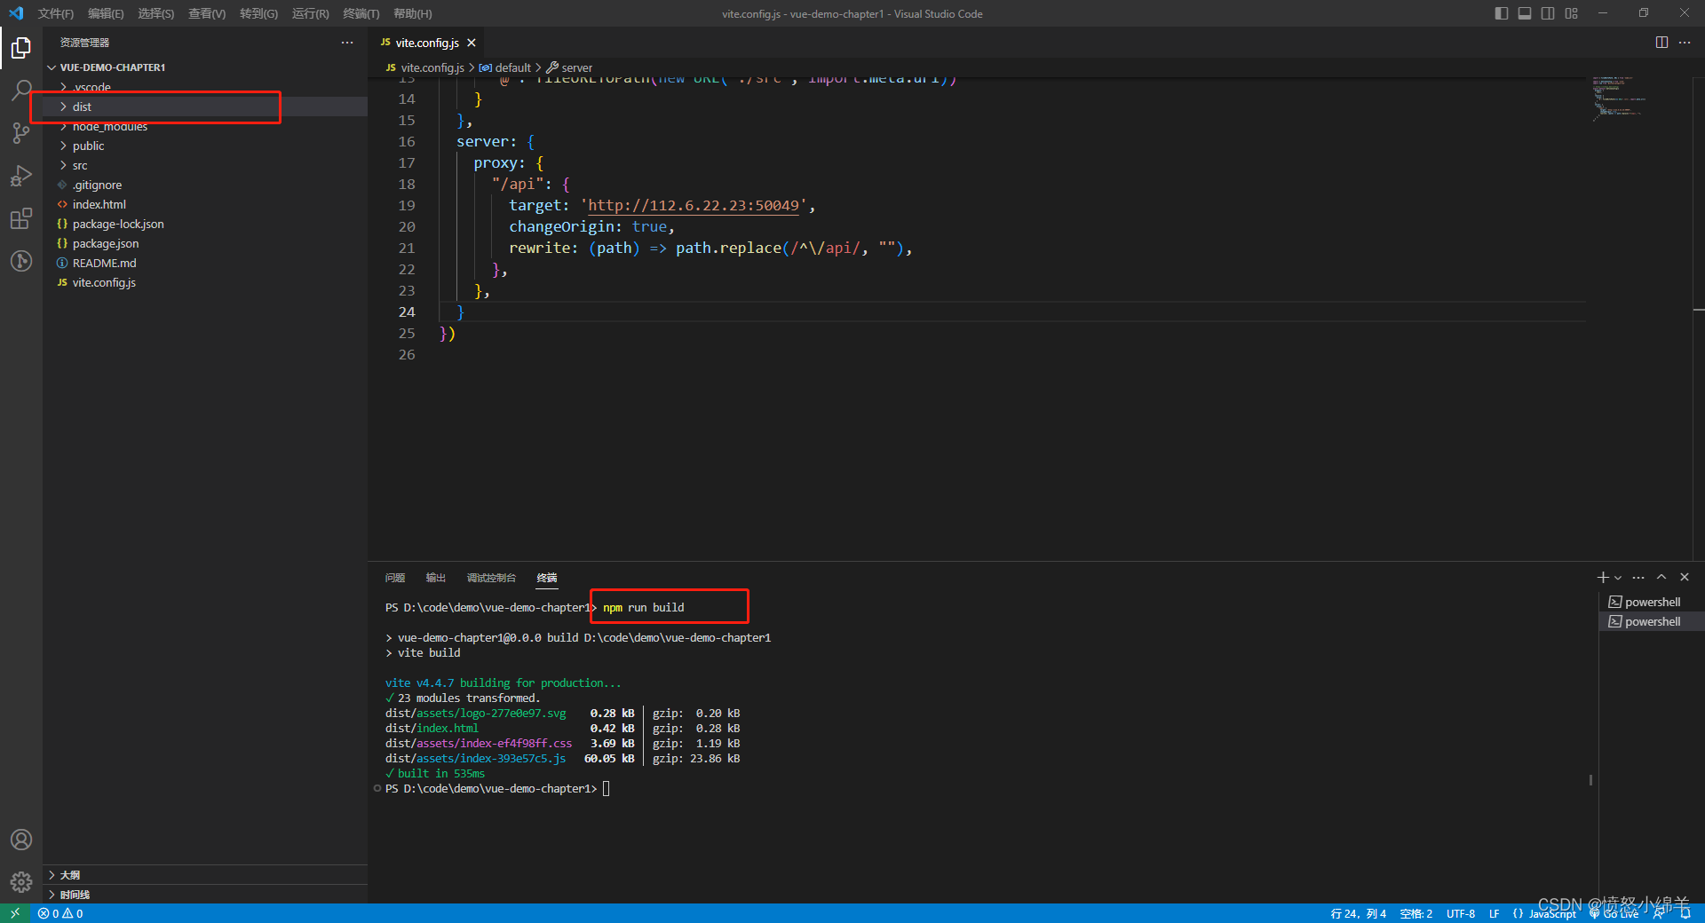1705x923 pixels.
Task: Open the new terminal launch profile dropdown
Action: [x=1618, y=578]
